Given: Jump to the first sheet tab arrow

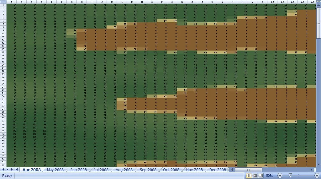Looking at the screenshot, I should 3,170.
